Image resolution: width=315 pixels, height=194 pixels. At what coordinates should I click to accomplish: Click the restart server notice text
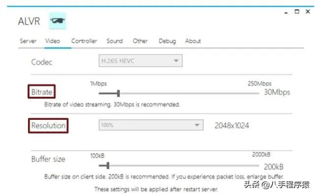click(156, 189)
